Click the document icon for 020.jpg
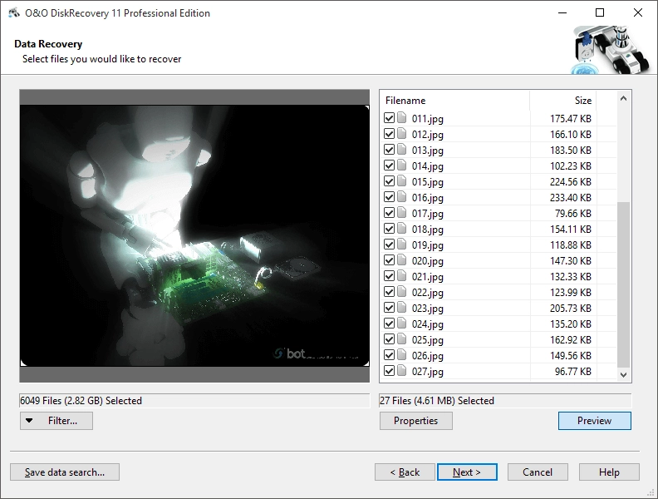The width and height of the screenshot is (658, 499). pyautogui.click(x=401, y=260)
